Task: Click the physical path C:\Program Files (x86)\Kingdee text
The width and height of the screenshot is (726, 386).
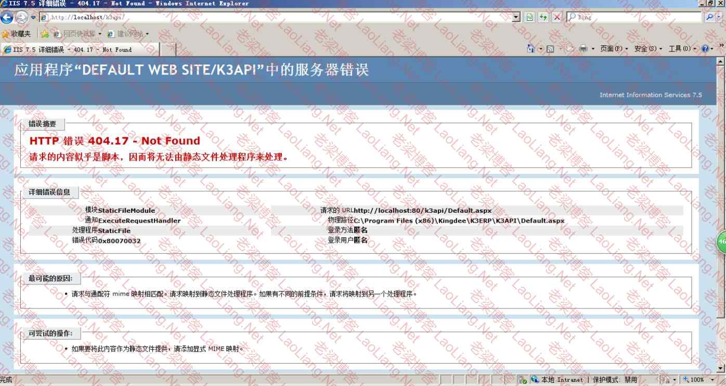Action: coord(459,221)
